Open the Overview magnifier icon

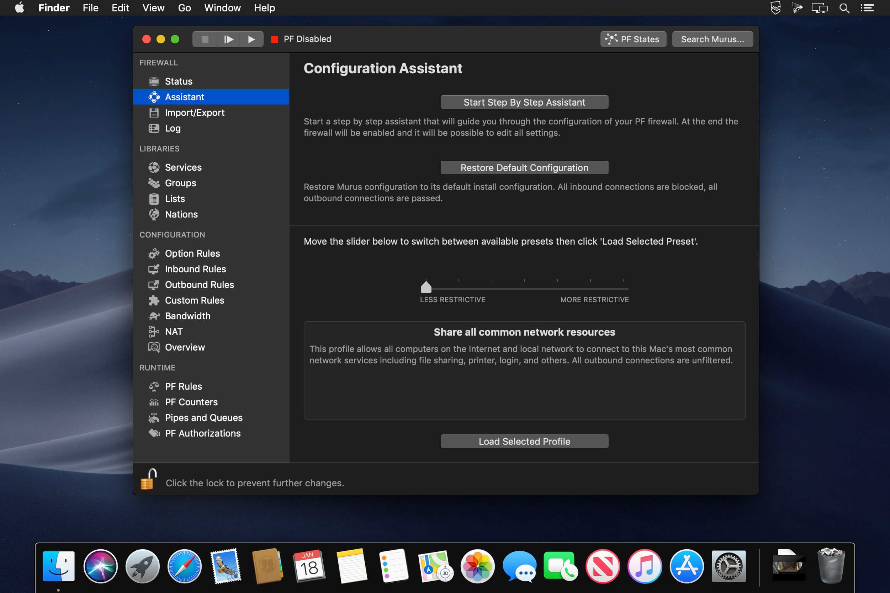pyautogui.click(x=154, y=347)
